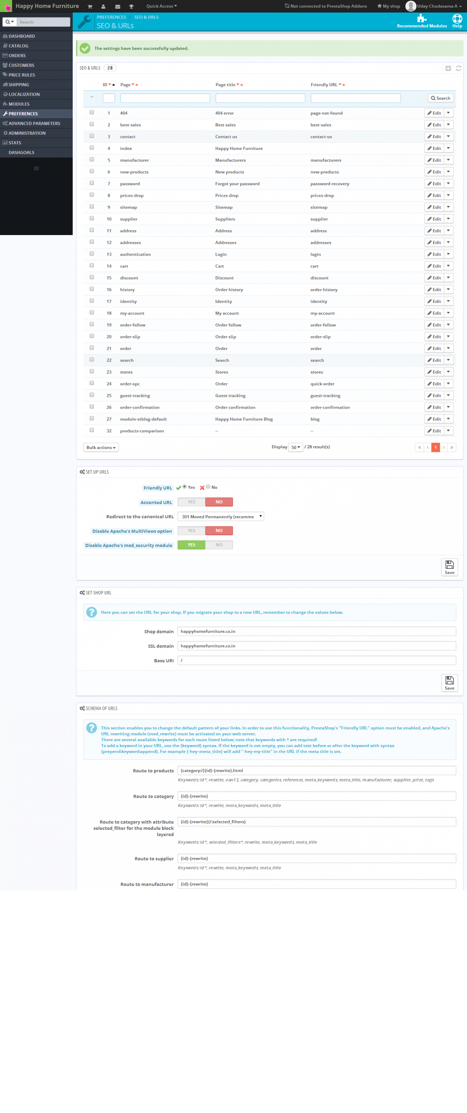Tick the checkbox for the 404 row
The image size is (467, 1113).
click(91, 112)
